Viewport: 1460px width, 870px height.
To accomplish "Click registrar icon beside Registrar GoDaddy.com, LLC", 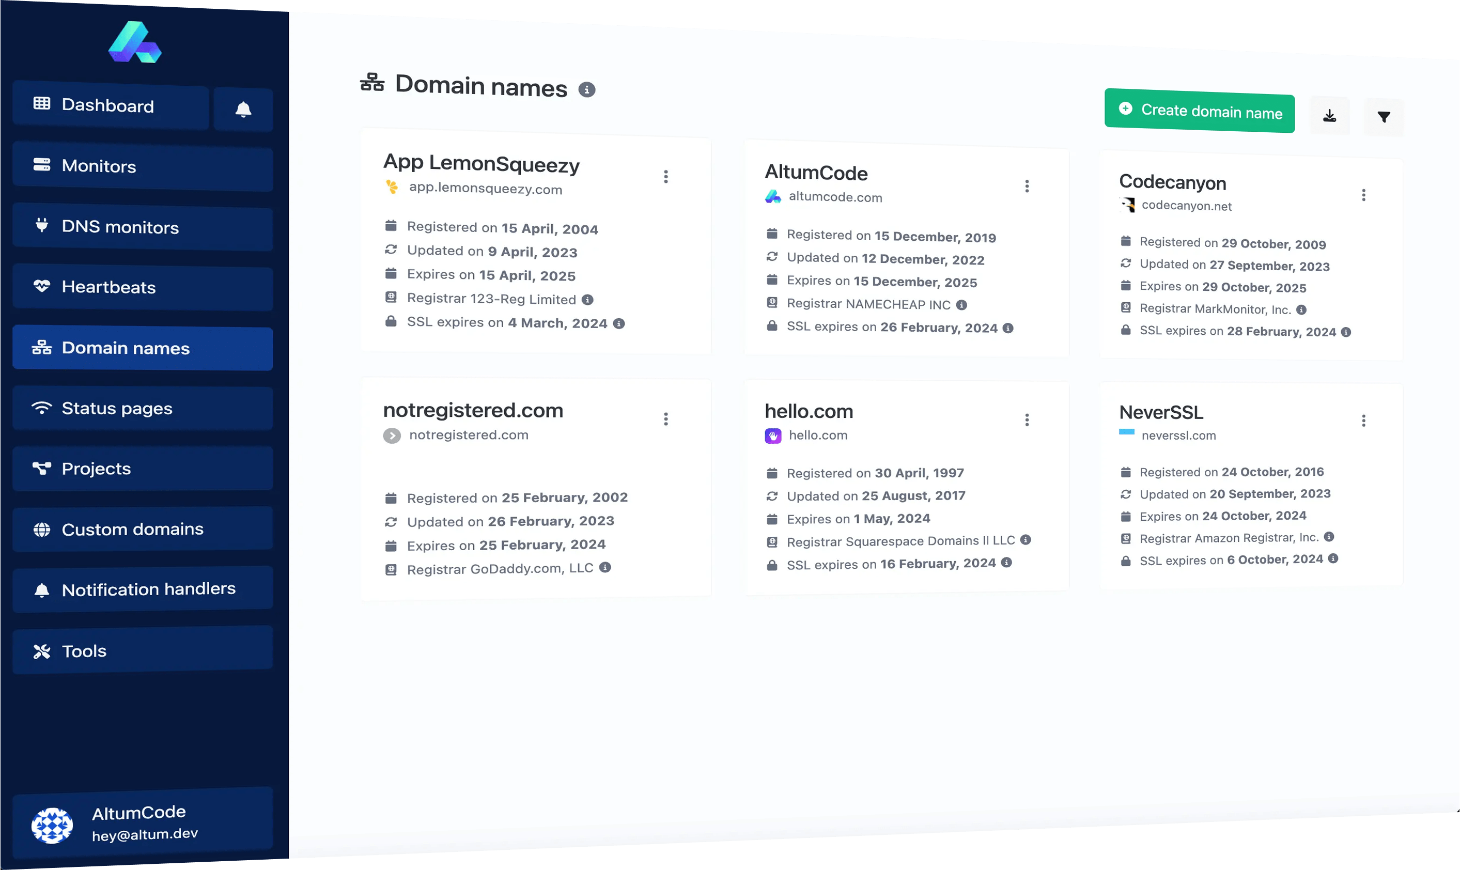I will (x=391, y=569).
